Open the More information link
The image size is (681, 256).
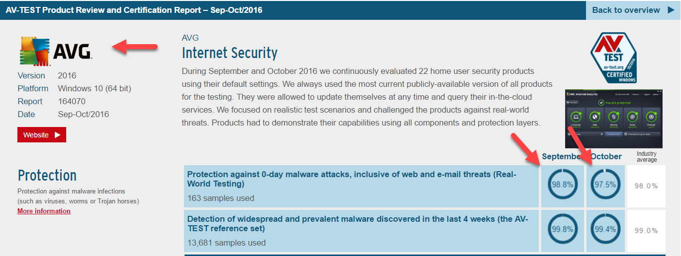coord(44,211)
